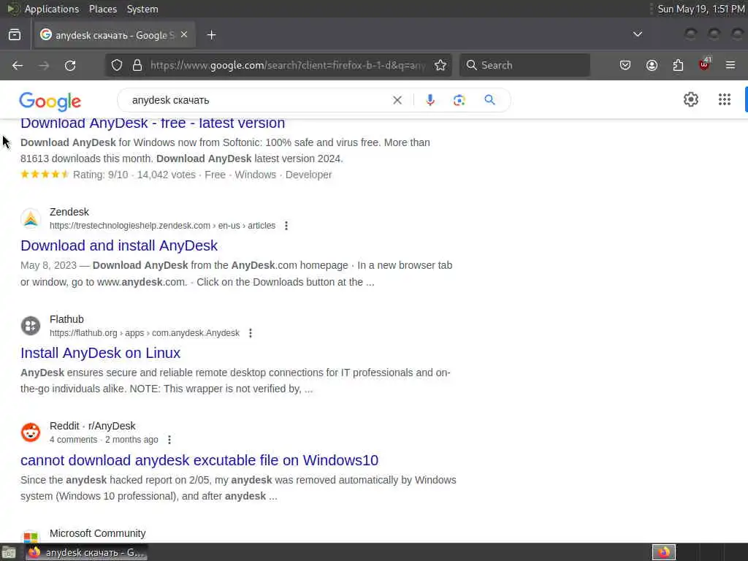
Task: Open a new browser tab
Action: 211,35
